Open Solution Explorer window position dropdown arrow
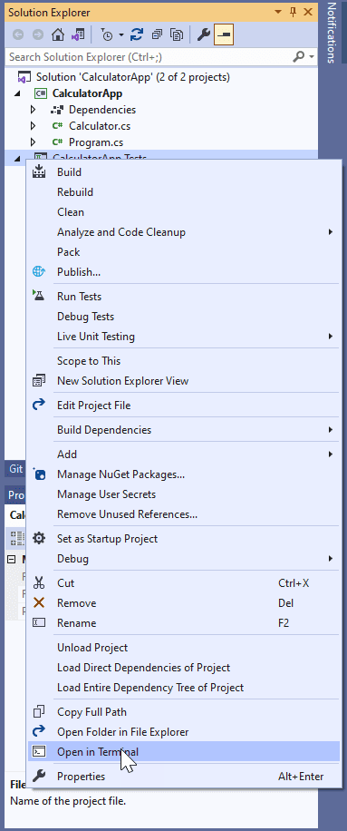 coord(279,12)
